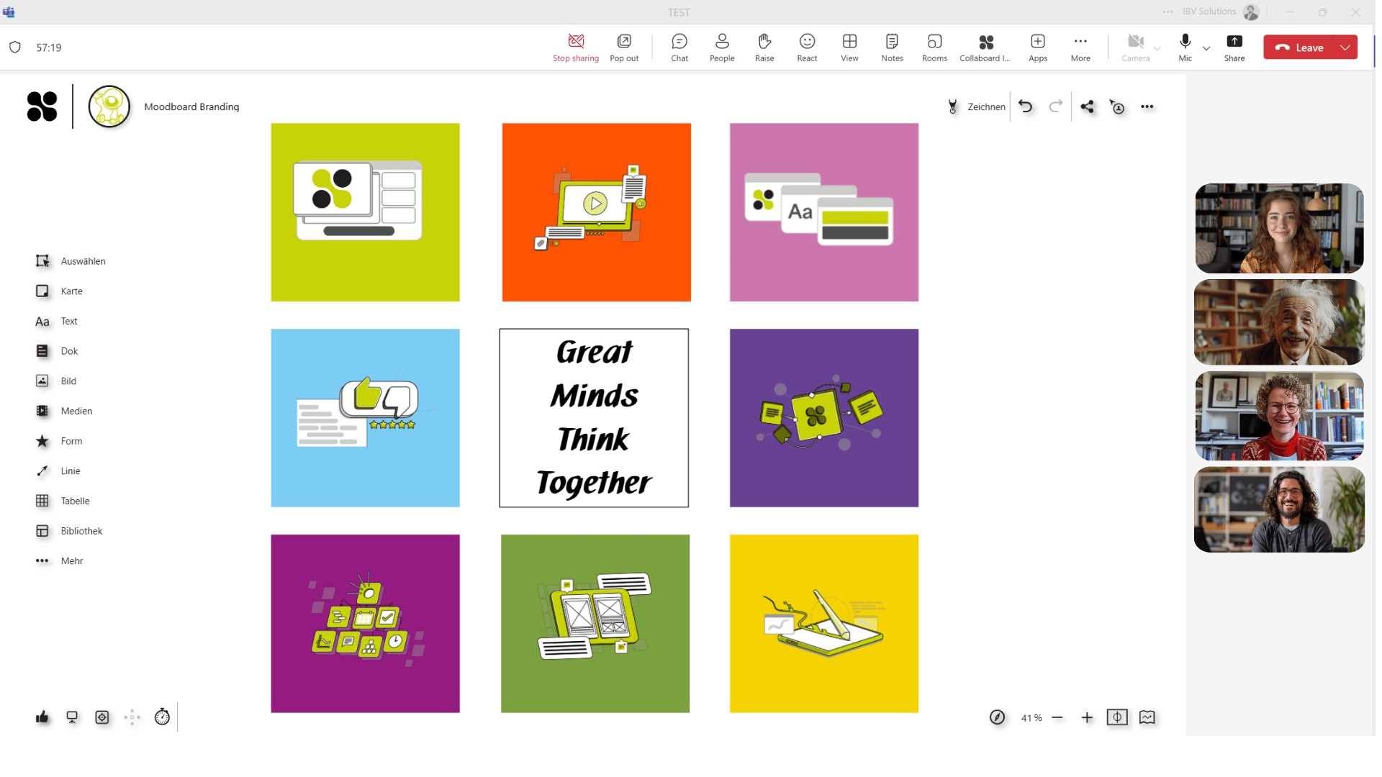1382x777 pixels.
Task: Zoom in using the plus control
Action: click(1087, 717)
